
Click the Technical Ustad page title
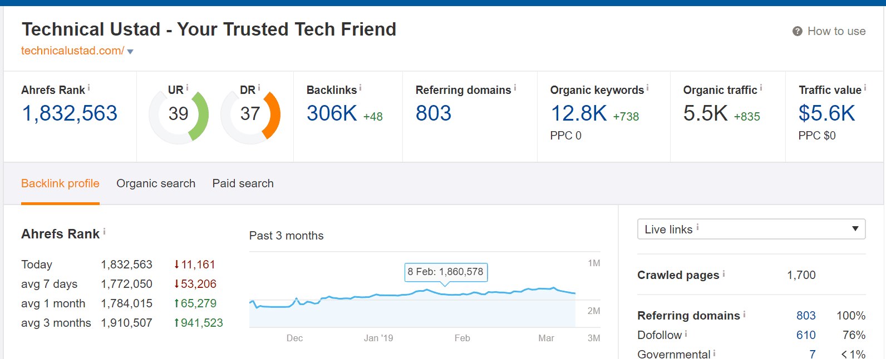click(209, 29)
